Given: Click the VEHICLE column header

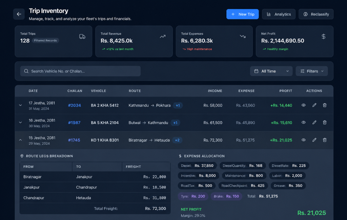Looking at the screenshot, I should (99, 91).
